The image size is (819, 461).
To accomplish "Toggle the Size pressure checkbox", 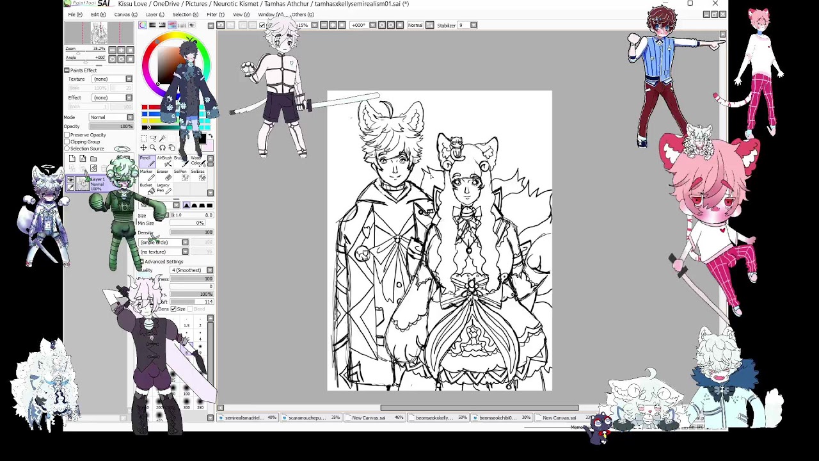I will click(x=173, y=309).
